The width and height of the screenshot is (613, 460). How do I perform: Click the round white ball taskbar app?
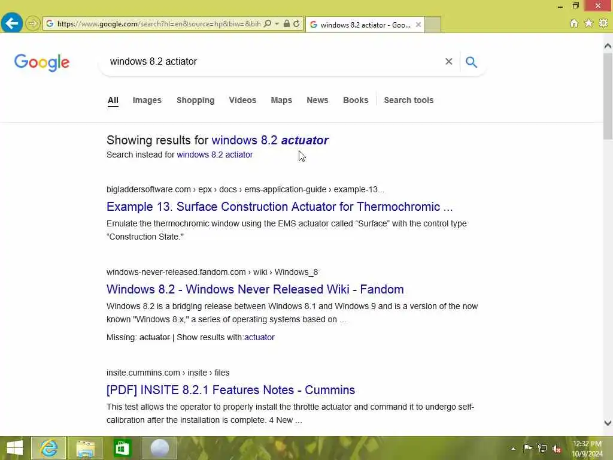coord(159,448)
